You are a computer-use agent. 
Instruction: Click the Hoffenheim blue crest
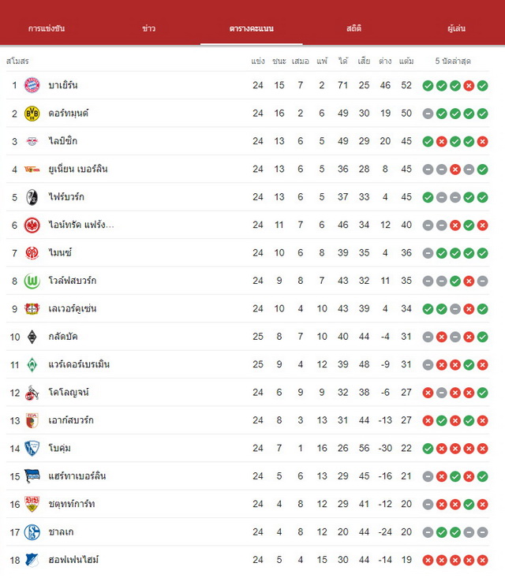32,560
